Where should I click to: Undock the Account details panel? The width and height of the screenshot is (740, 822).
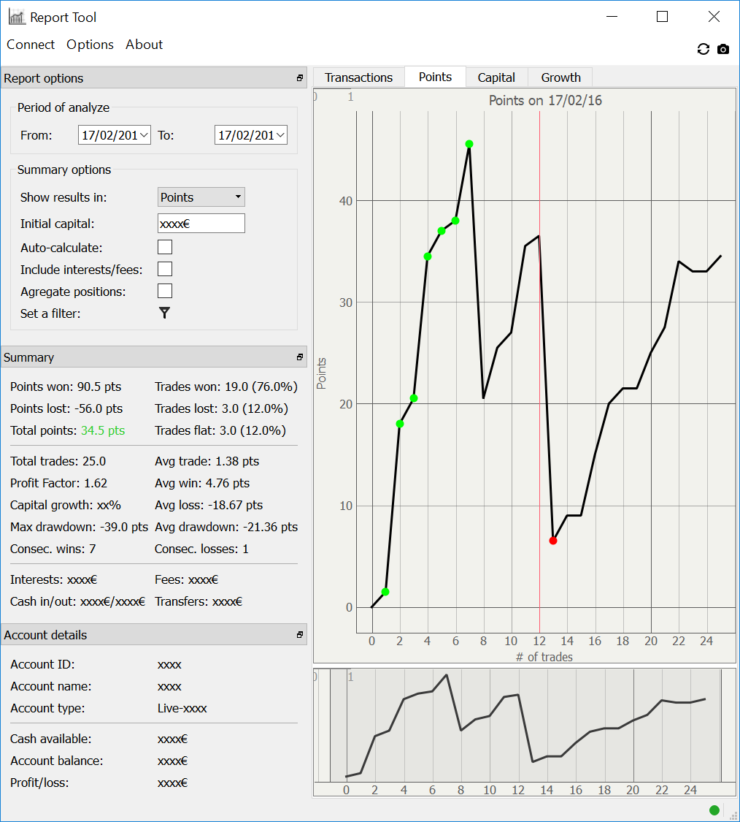[x=299, y=635]
